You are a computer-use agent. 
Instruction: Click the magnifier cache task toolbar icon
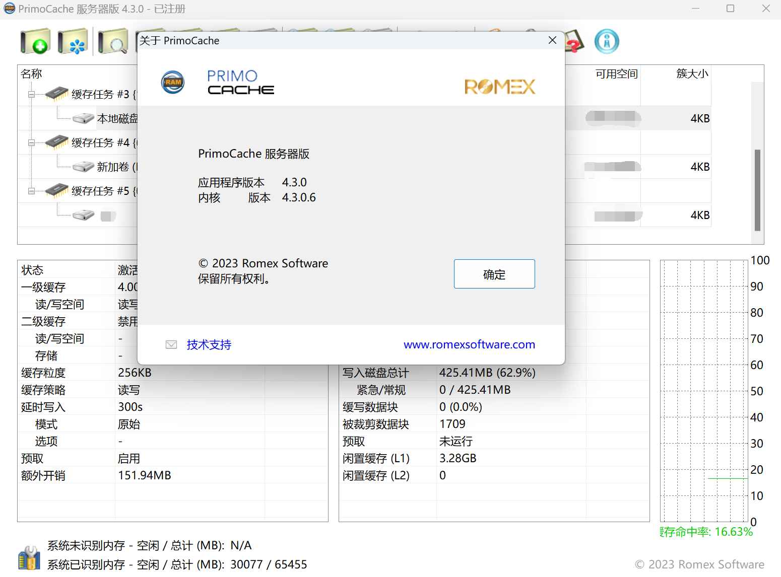tap(113, 41)
